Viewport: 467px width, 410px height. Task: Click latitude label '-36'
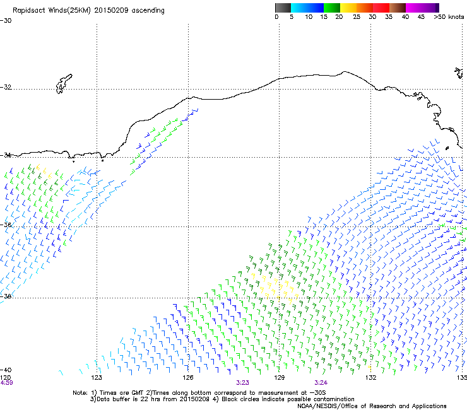pos(6,225)
